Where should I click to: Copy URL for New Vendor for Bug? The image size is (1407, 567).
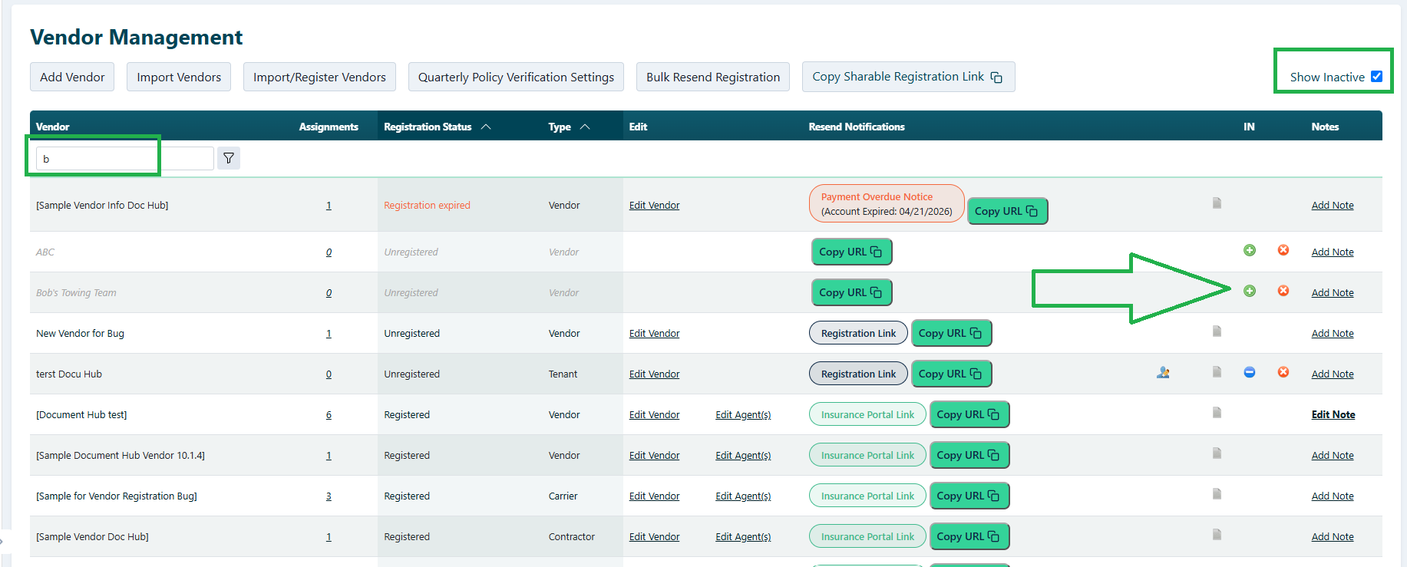(x=951, y=333)
